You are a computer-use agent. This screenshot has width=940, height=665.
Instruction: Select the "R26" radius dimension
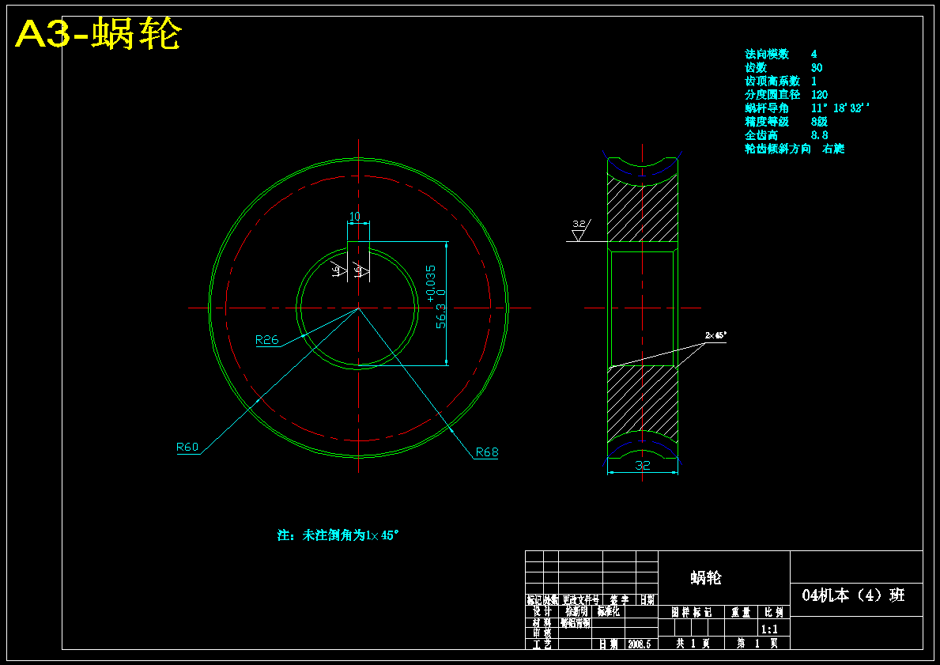pos(267,340)
